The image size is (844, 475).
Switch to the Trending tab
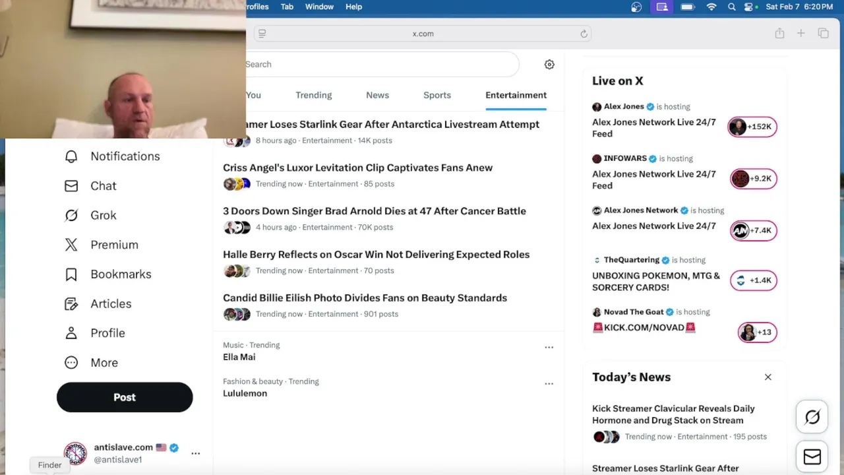point(314,95)
